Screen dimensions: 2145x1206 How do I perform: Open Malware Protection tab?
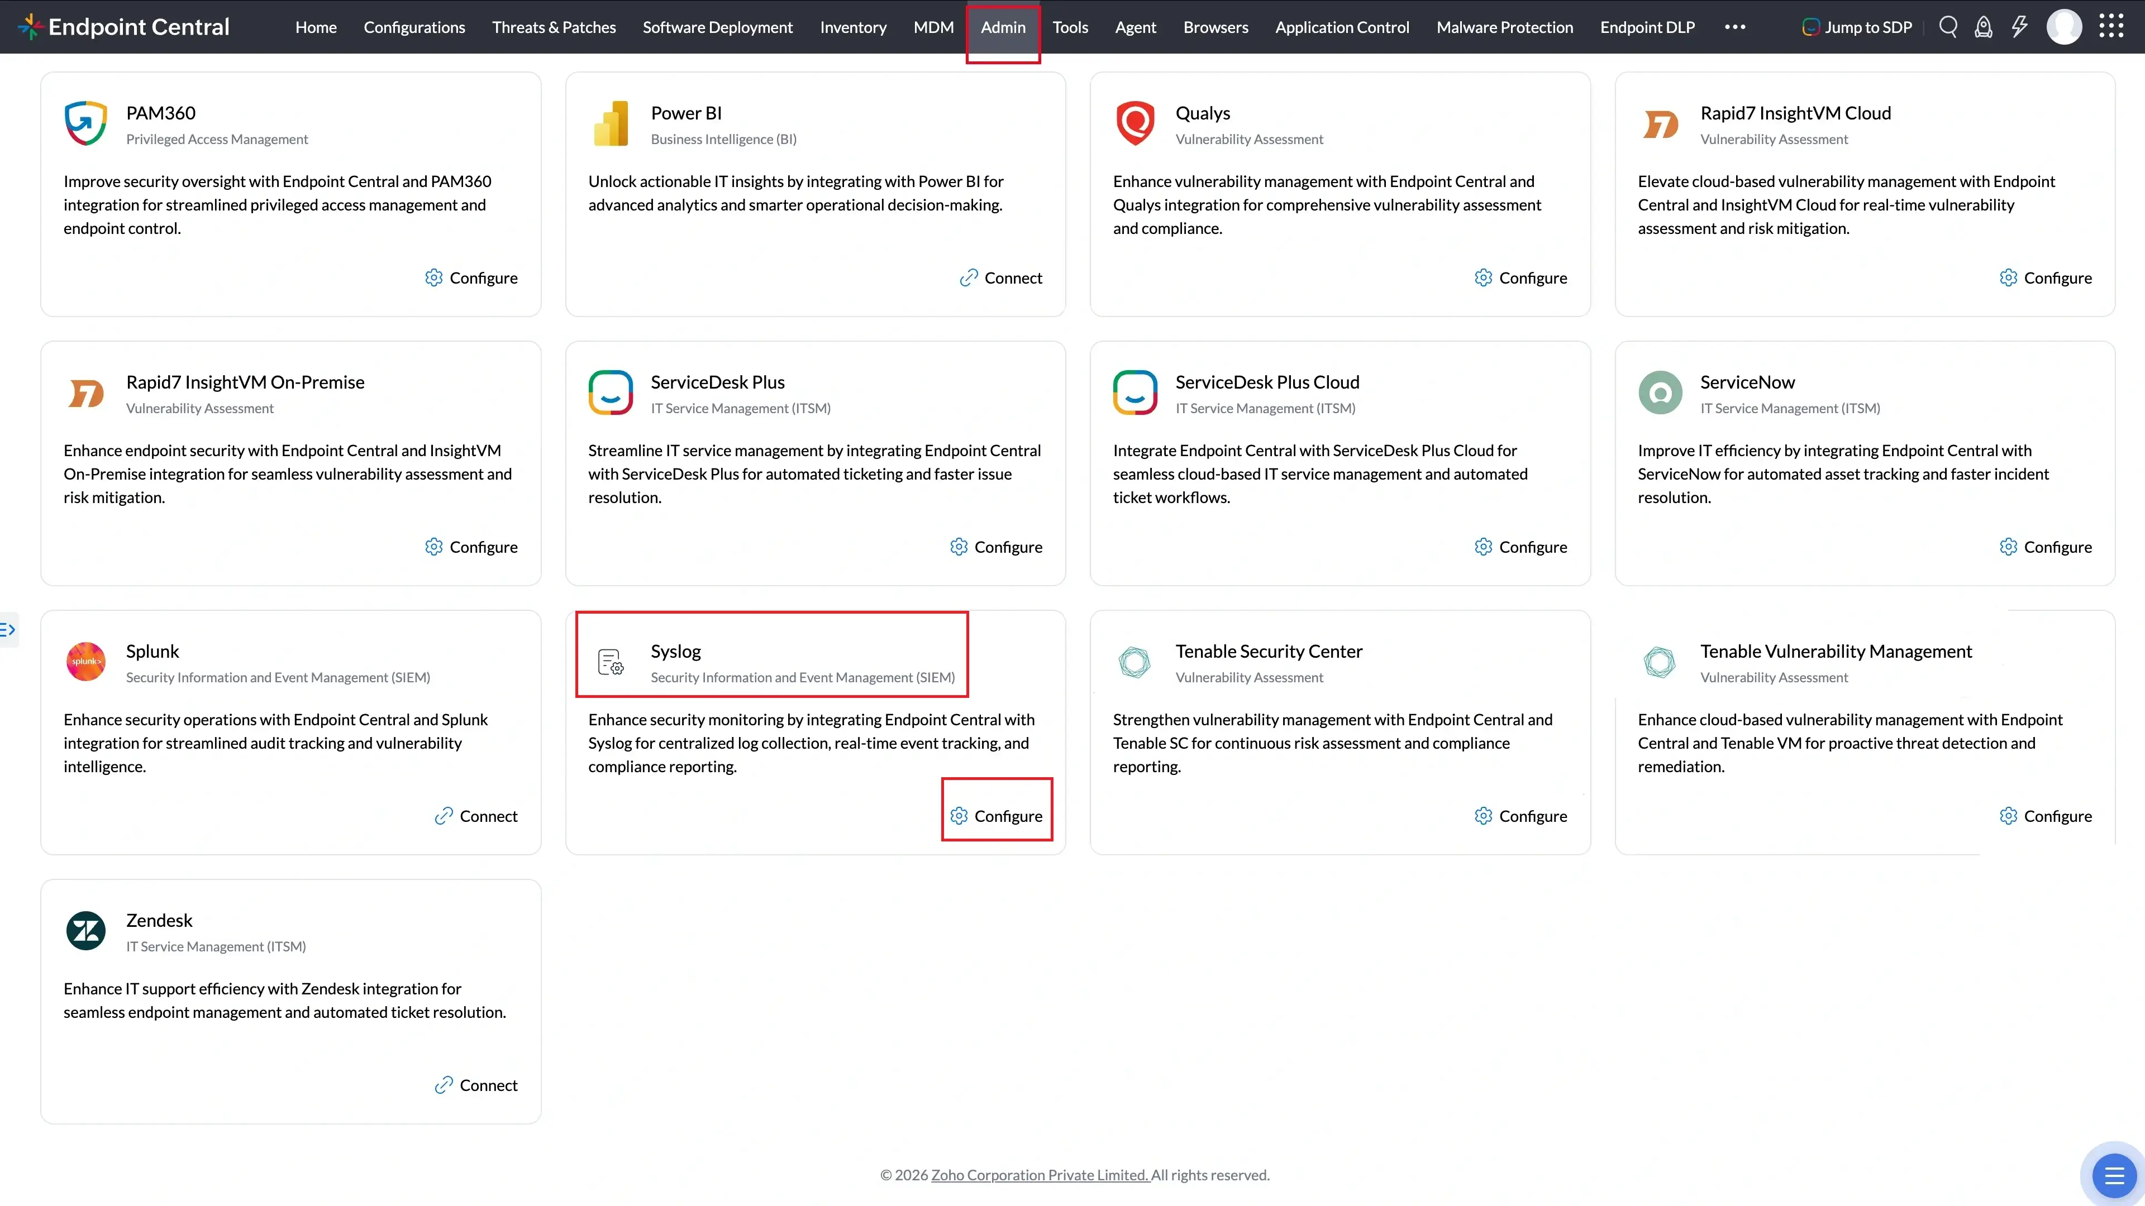pyautogui.click(x=1504, y=27)
